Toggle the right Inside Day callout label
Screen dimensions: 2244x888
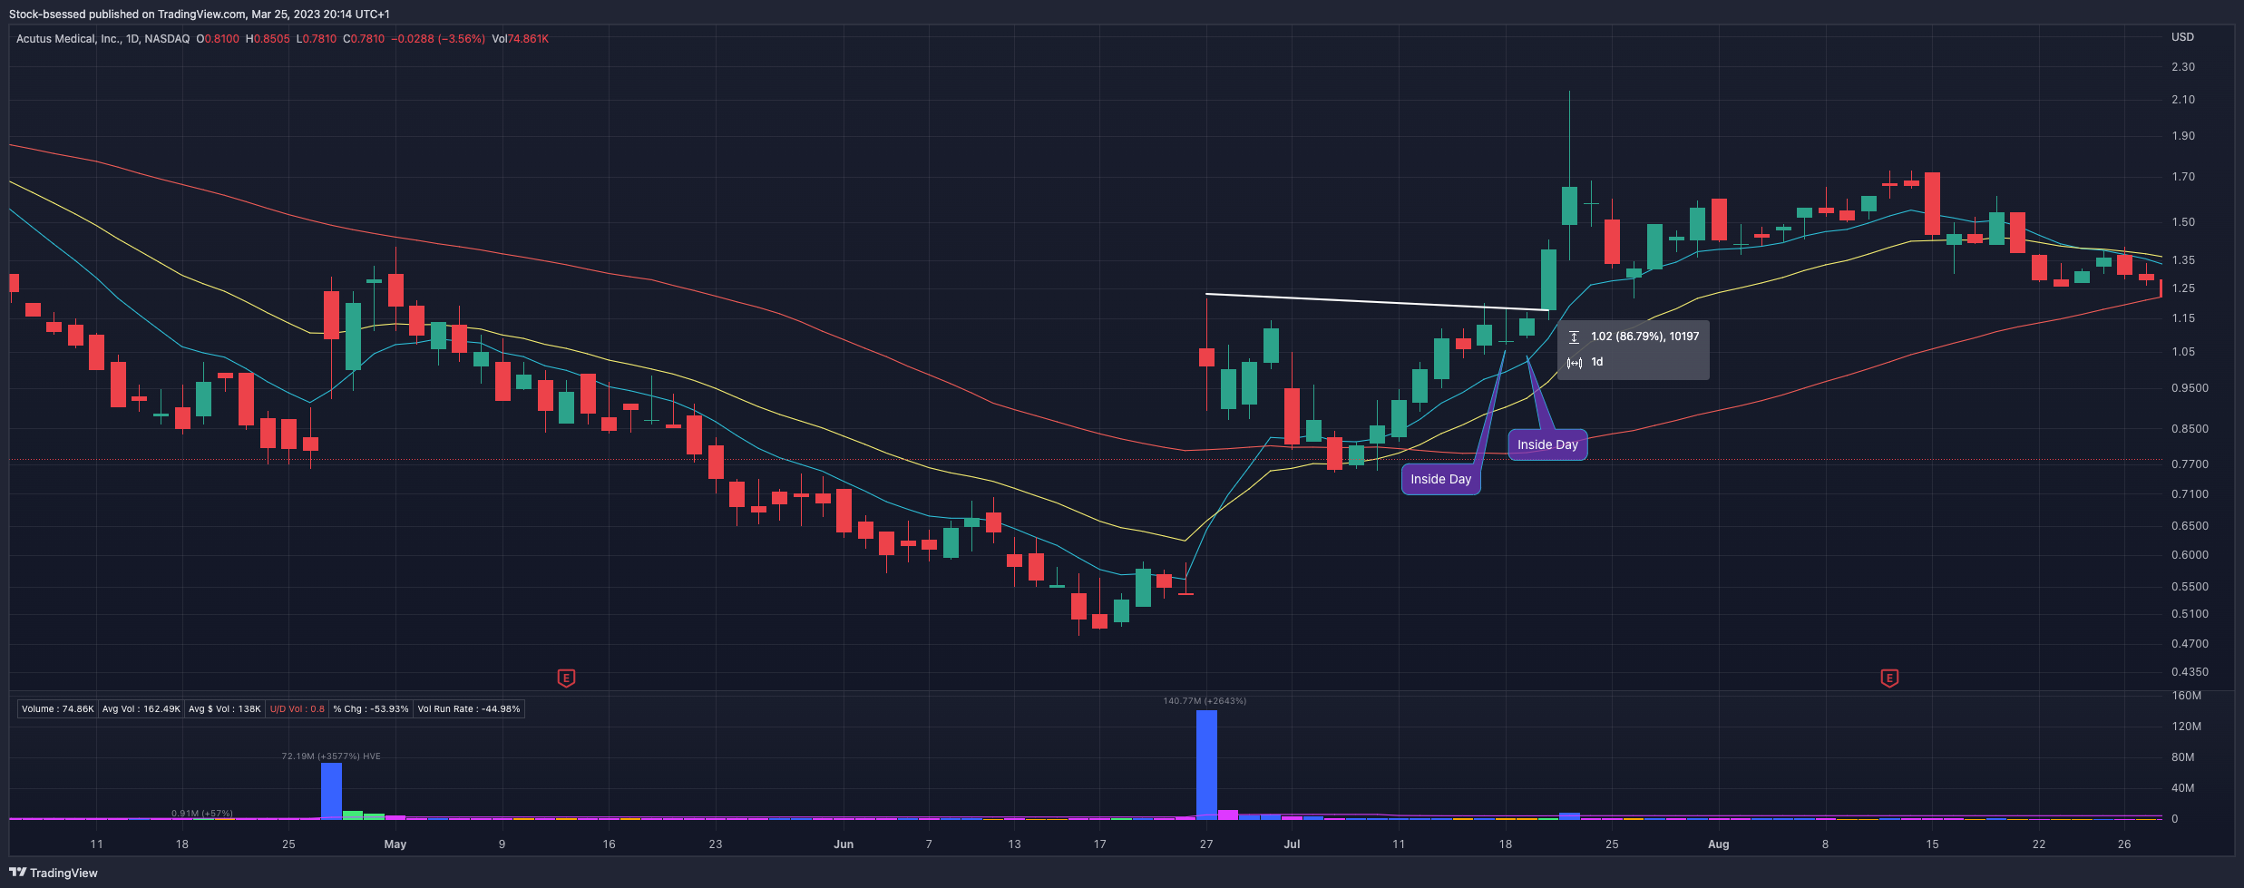tap(1547, 444)
